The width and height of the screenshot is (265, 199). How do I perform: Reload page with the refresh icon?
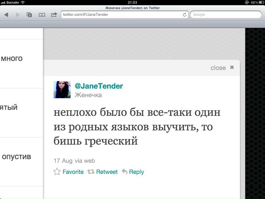pyautogui.click(x=185, y=15)
